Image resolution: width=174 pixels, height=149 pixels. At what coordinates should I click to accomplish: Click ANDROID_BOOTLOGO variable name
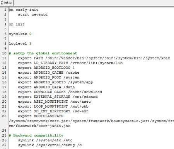click(52, 68)
